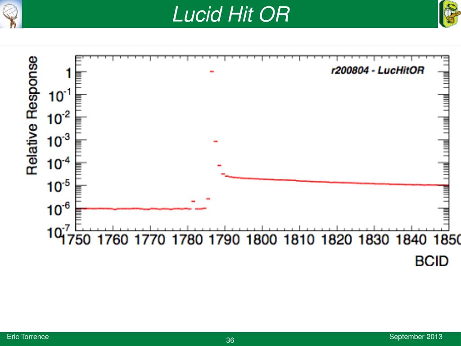Viewport: 461px width, 346px height.
Task: Click the x-axis label 1780
Action: coord(187,240)
